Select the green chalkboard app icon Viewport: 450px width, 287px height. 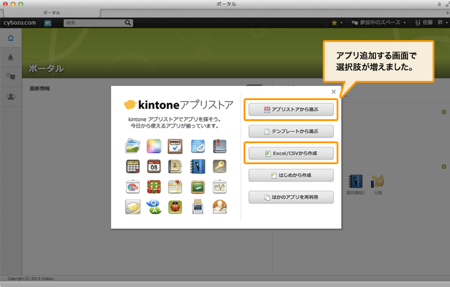(x=198, y=186)
